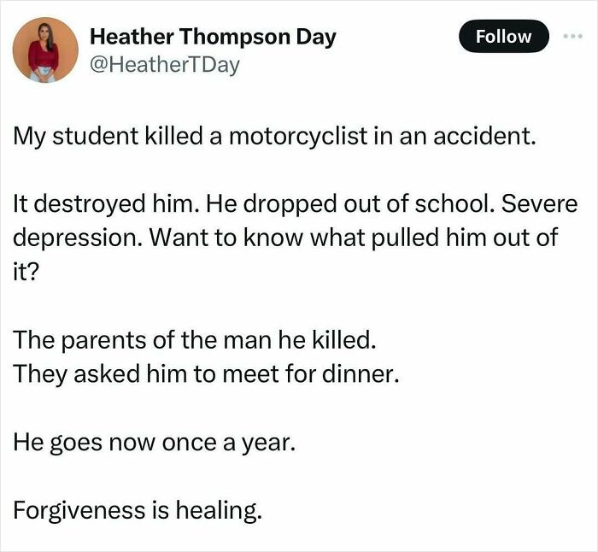Open the @HeatherTDay handle link
598x552 pixels.
click(165, 65)
